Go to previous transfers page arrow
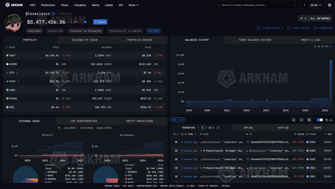 (199, 128)
